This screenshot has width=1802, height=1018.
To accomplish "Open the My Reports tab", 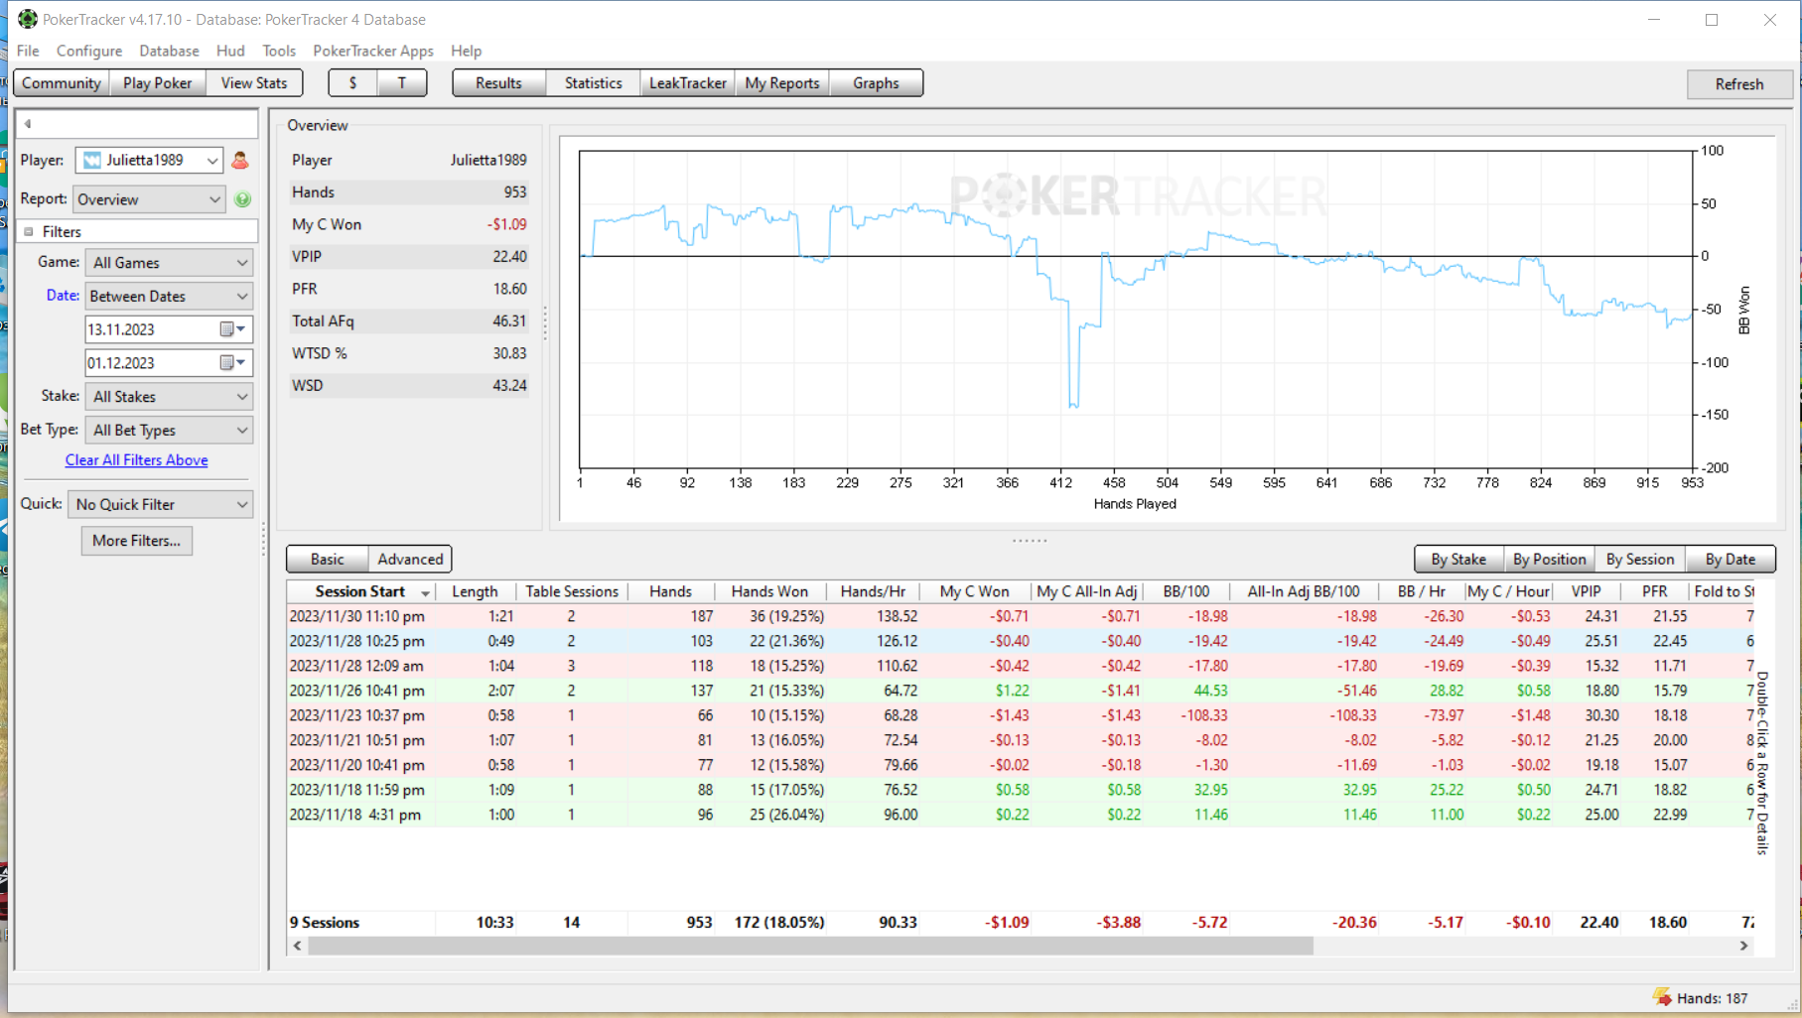I will click(782, 83).
